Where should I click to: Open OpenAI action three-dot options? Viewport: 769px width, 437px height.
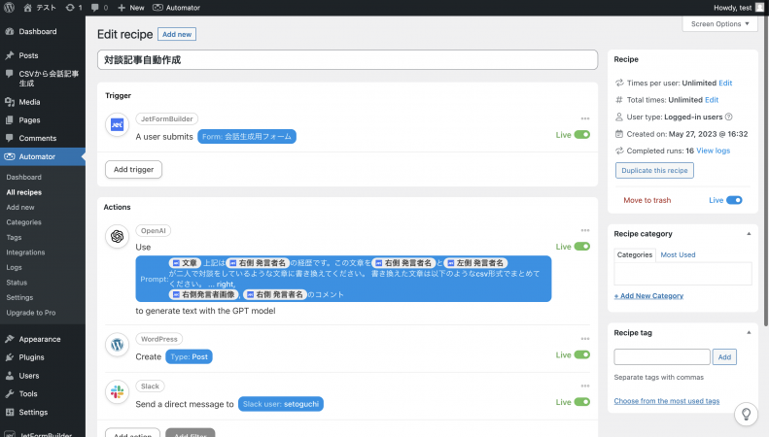click(585, 230)
